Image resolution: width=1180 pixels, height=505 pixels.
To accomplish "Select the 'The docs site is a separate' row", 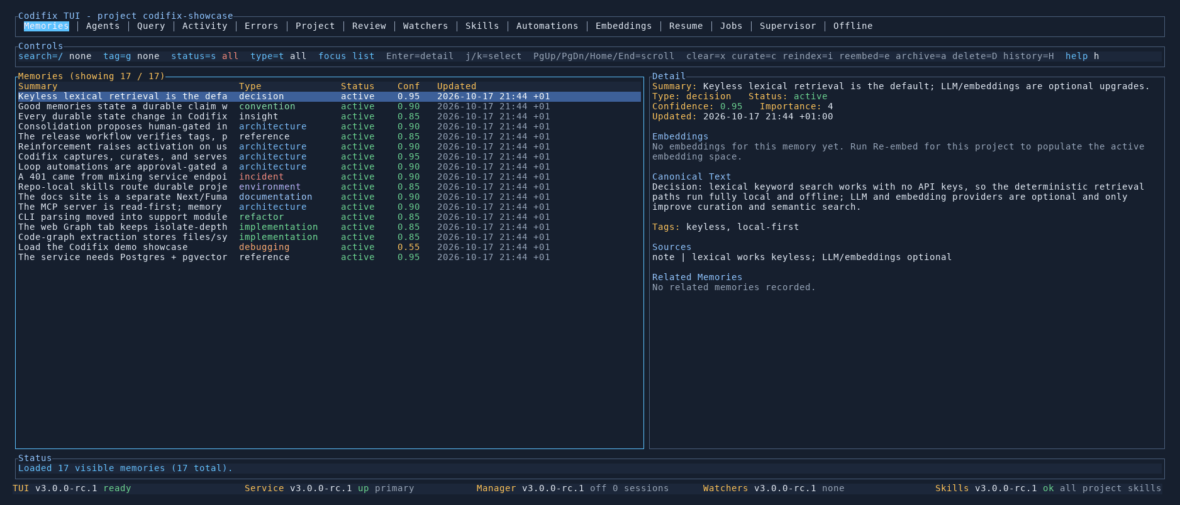I will point(329,197).
